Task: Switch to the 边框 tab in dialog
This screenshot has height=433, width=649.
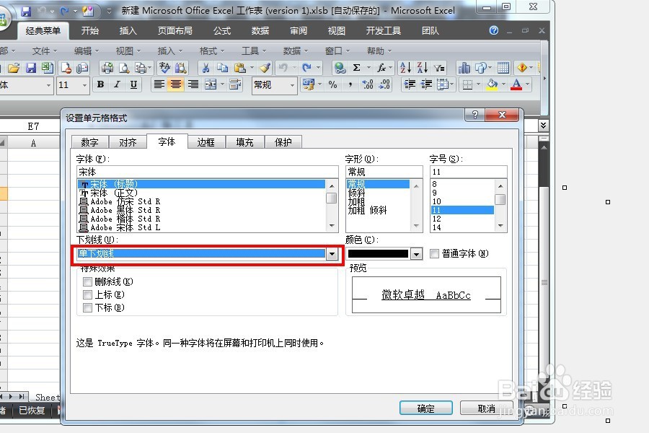Action: pos(206,142)
